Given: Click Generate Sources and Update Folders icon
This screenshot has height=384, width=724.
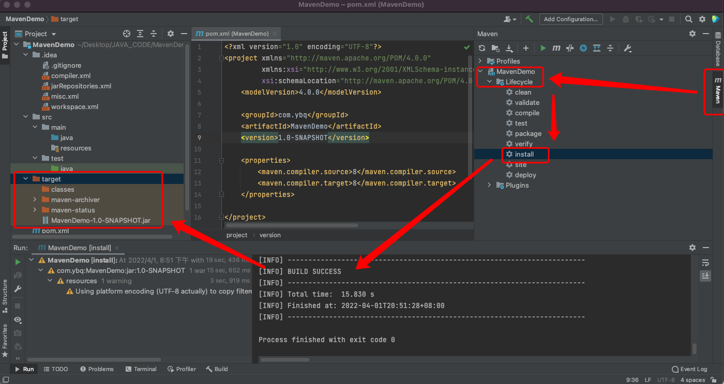Looking at the screenshot, I should pyautogui.click(x=495, y=48).
